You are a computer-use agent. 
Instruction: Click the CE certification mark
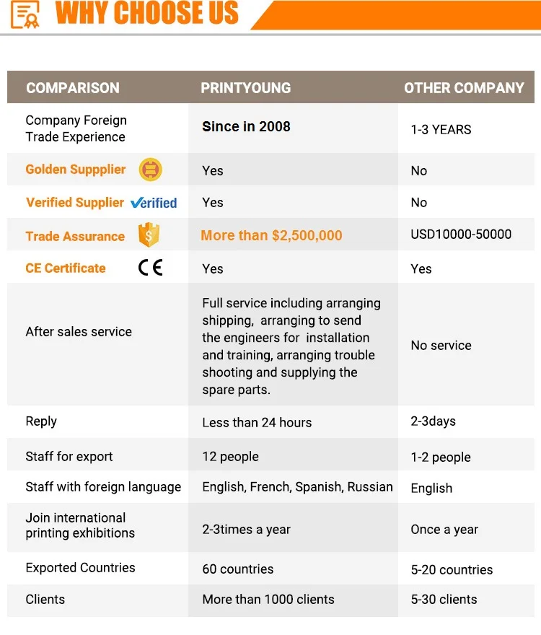pyautogui.click(x=151, y=267)
